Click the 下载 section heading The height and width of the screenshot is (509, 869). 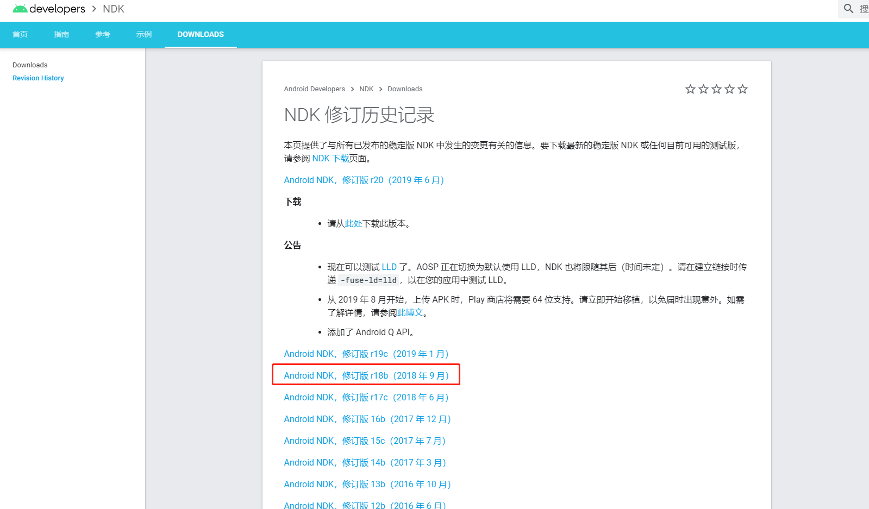click(x=292, y=202)
